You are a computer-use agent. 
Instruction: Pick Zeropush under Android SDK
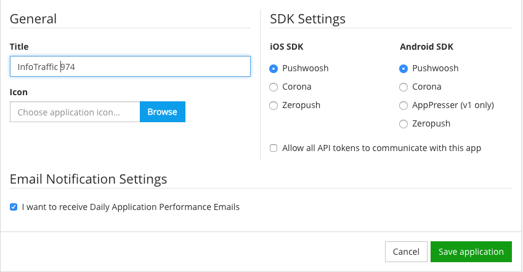(x=403, y=123)
